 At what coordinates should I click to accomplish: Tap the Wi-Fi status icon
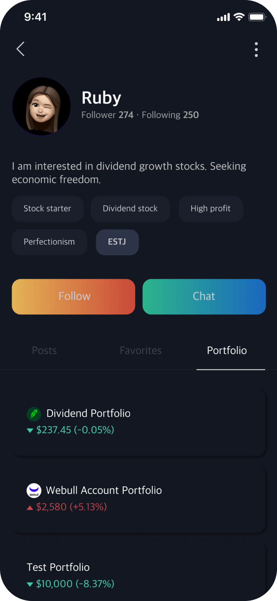click(239, 17)
